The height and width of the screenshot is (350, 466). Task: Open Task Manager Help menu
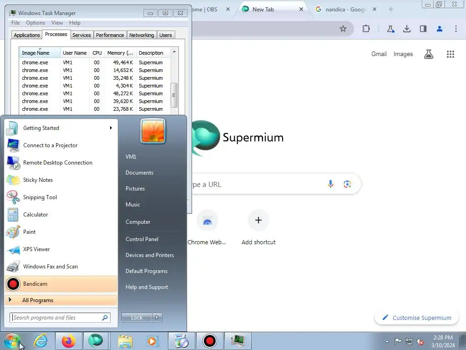(75, 23)
